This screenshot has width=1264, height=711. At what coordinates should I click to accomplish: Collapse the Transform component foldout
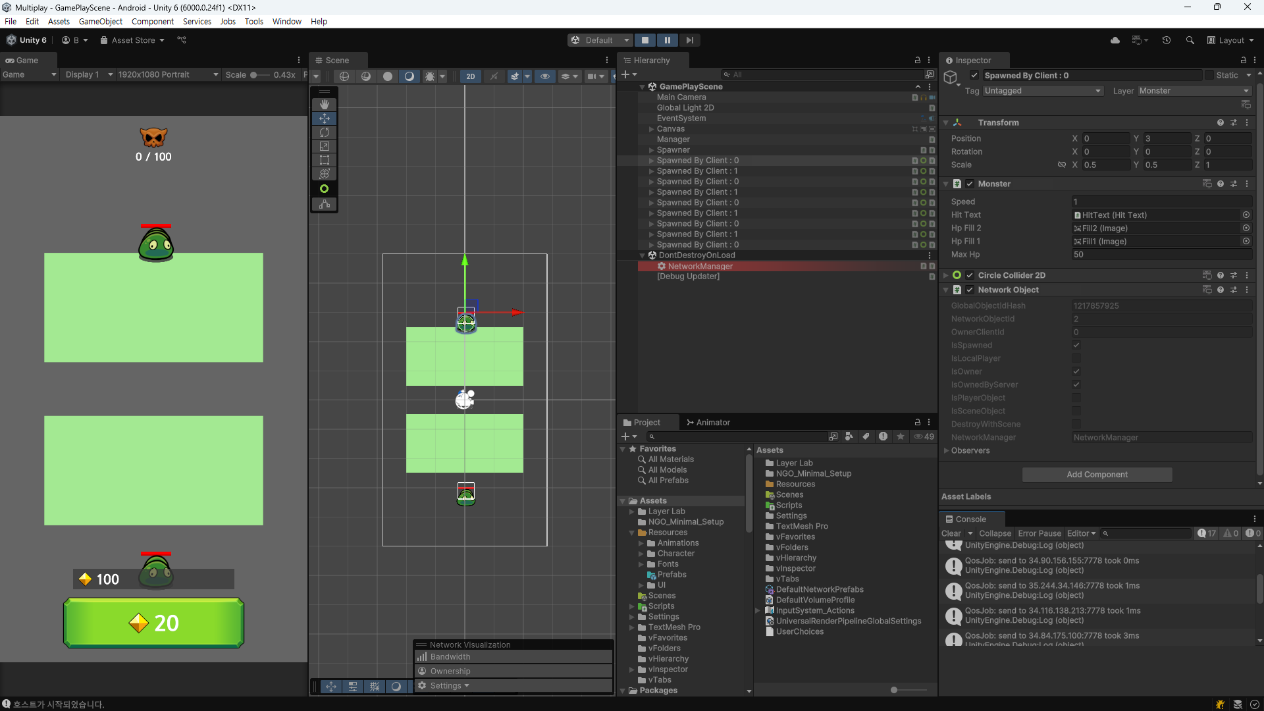tap(946, 123)
